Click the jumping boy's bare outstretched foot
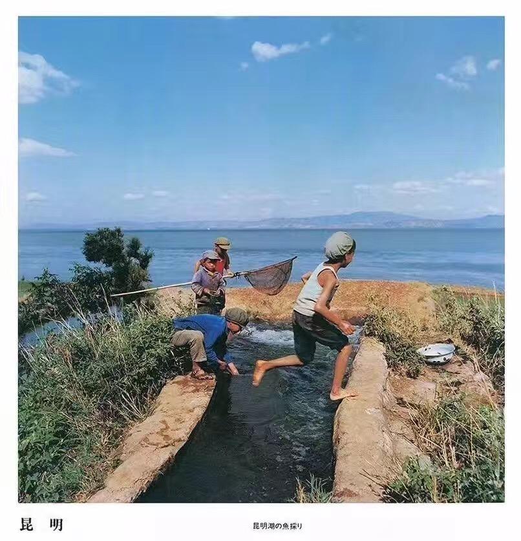The width and height of the screenshot is (521, 541). click(x=259, y=373)
